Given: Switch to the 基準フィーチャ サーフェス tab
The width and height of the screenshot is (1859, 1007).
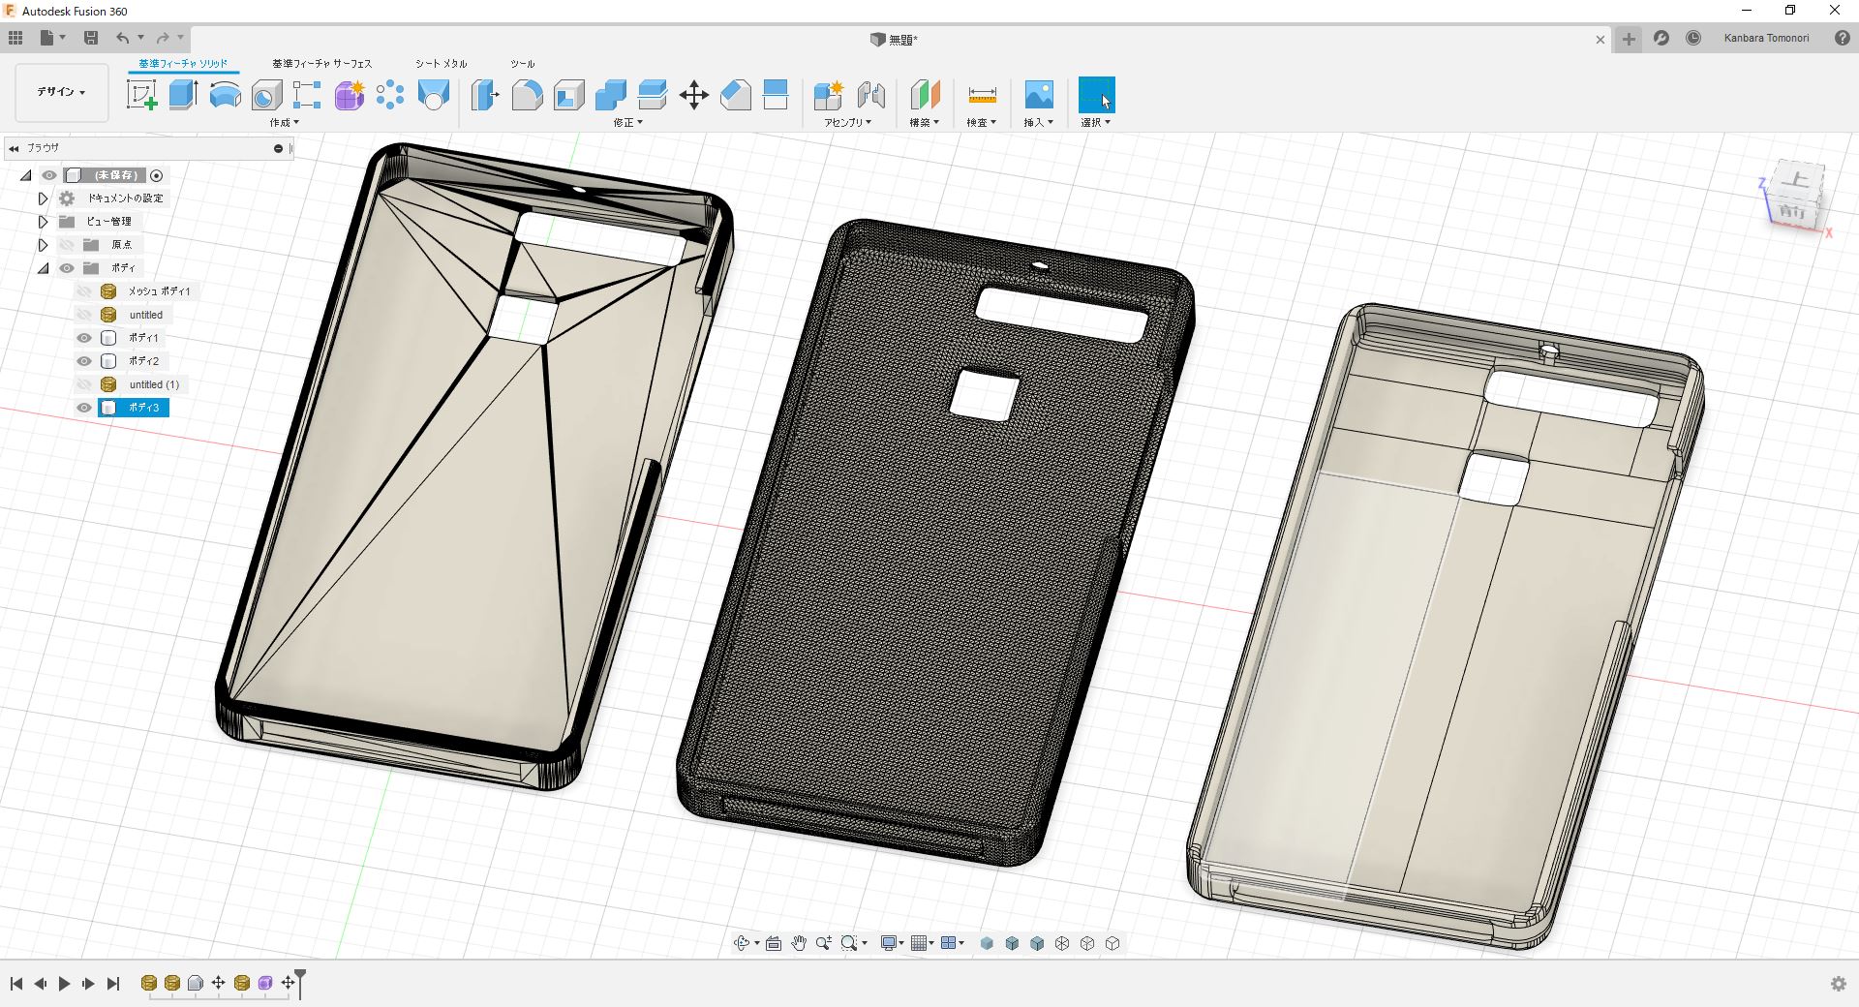Looking at the screenshot, I should pos(321,64).
